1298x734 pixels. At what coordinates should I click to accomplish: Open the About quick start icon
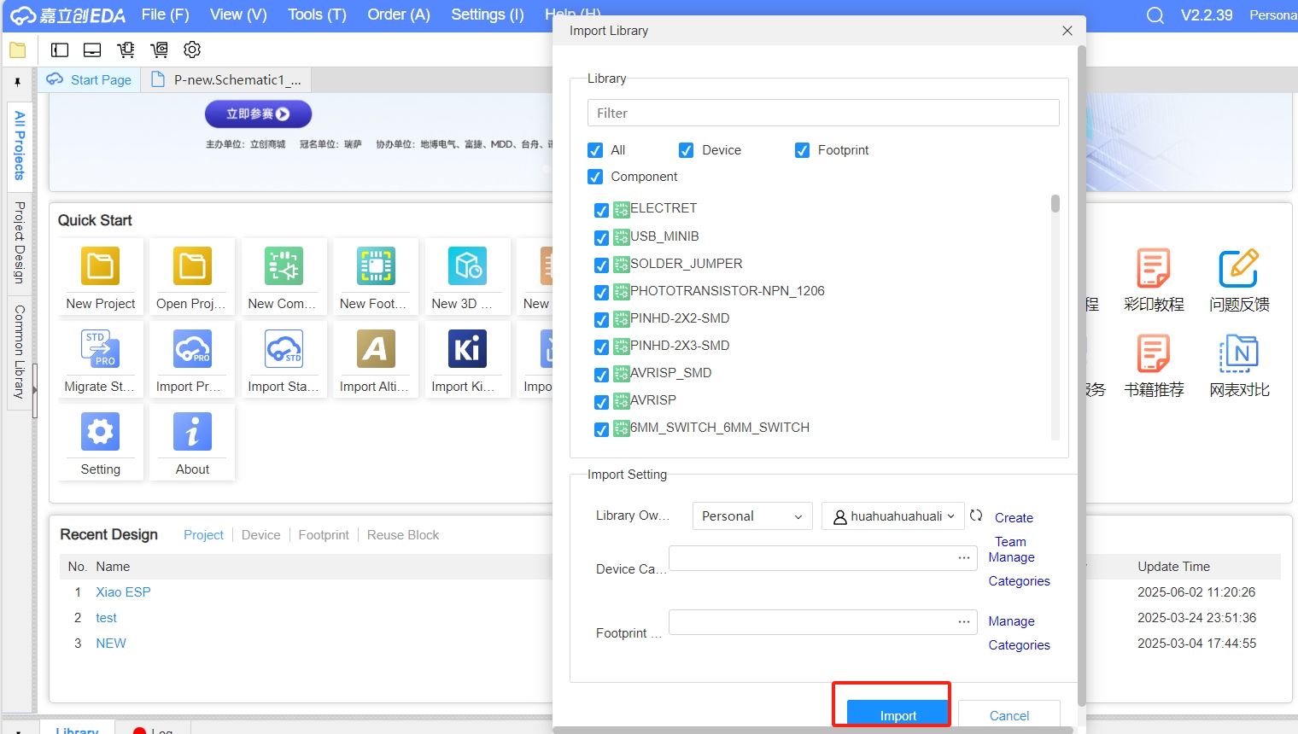[192, 432]
